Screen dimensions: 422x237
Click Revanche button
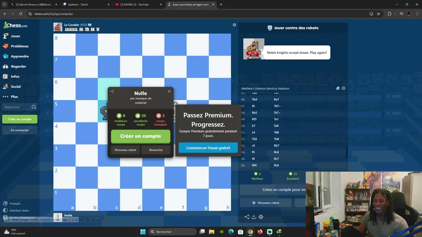coord(156,150)
